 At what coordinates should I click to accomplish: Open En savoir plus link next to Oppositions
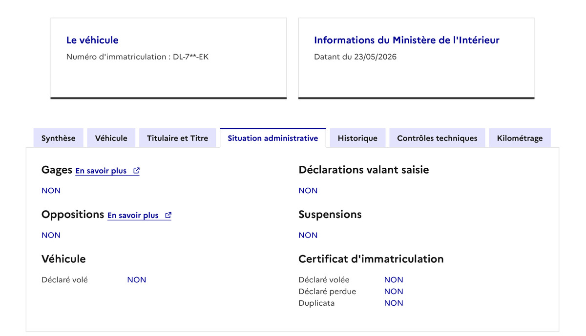pyautogui.click(x=139, y=215)
